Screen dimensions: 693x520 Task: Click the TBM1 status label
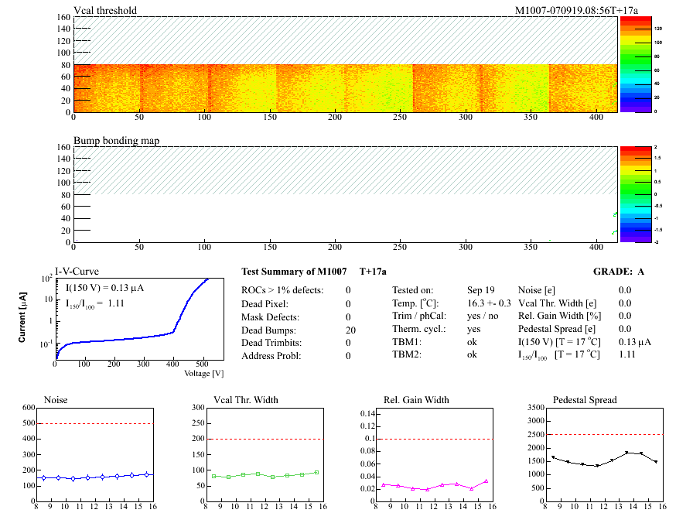(405, 342)
